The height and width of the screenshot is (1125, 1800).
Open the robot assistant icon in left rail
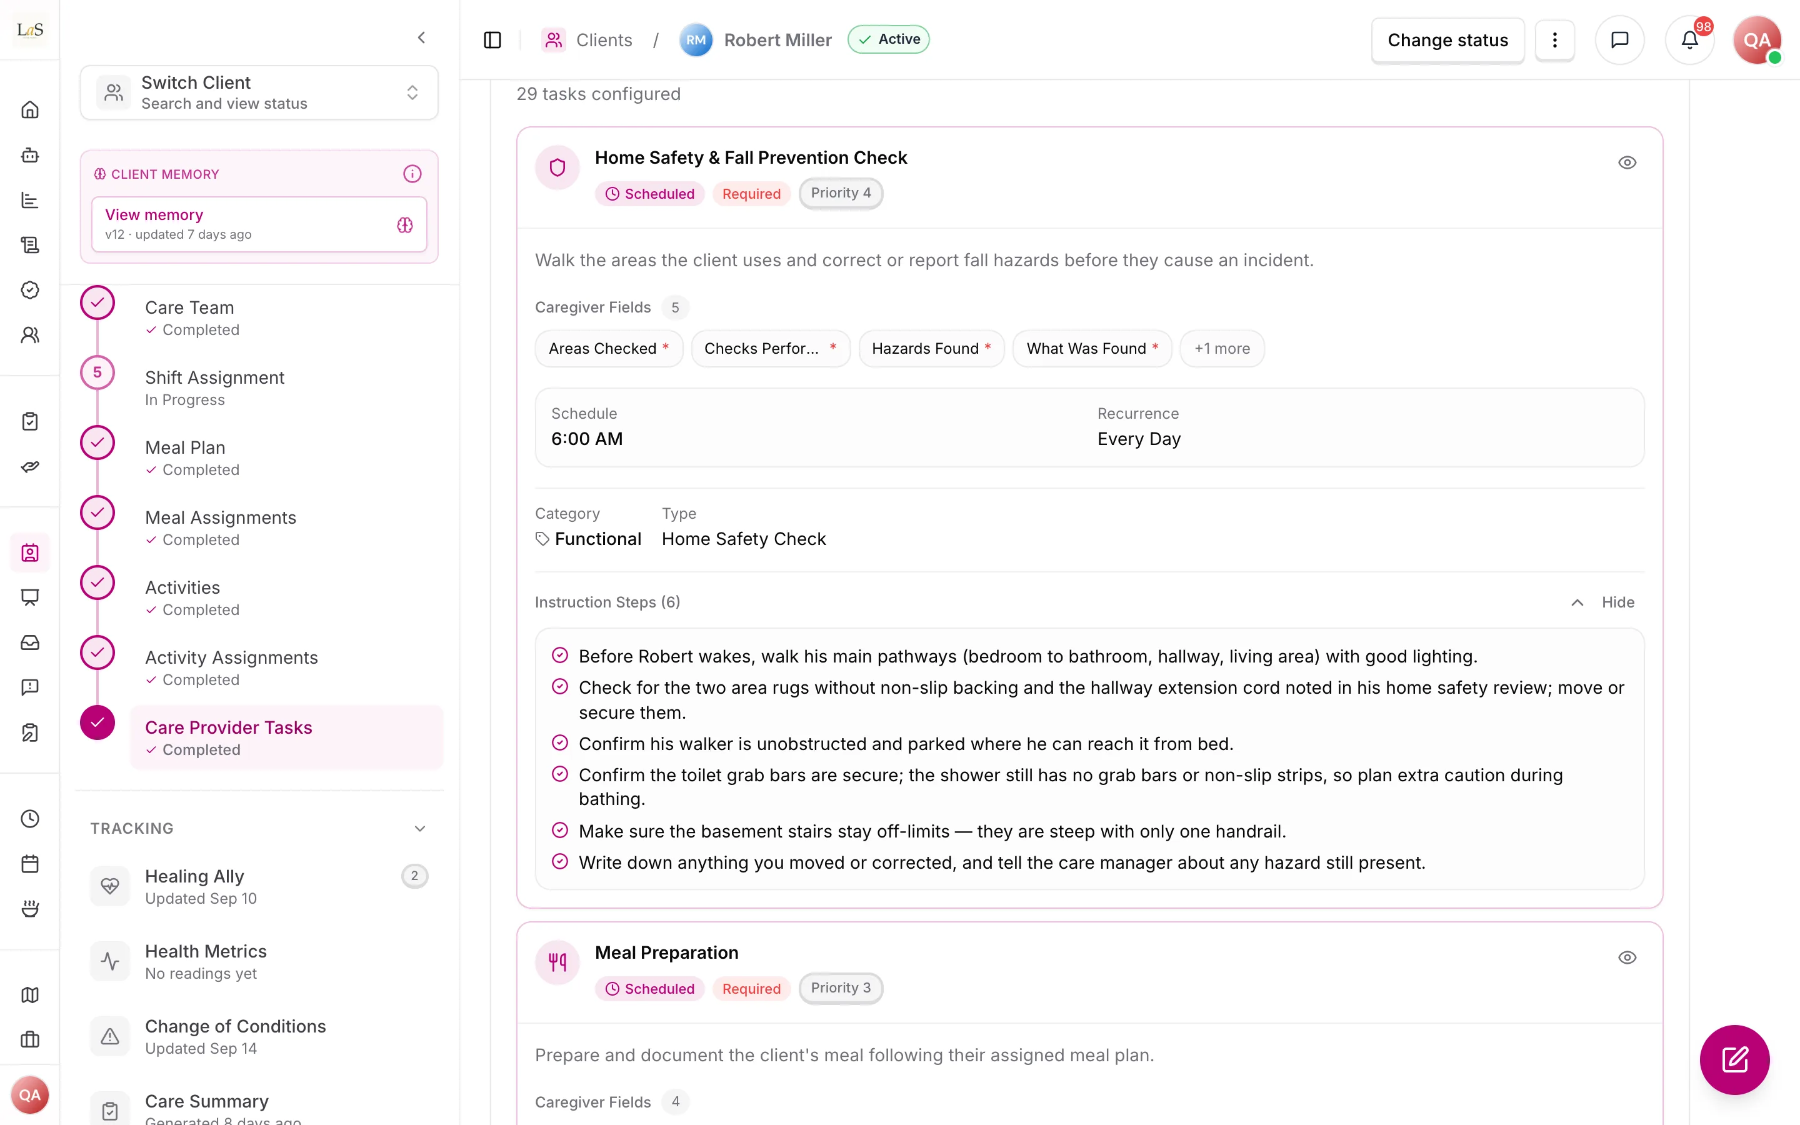[x=30, y=155]
